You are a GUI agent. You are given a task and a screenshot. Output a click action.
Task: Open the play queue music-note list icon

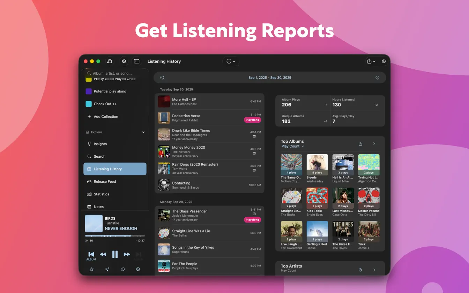[107, 269]
